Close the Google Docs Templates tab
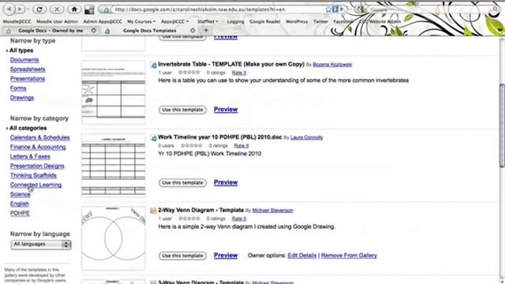This screenshot has width=505, height=284. point(193,30)
